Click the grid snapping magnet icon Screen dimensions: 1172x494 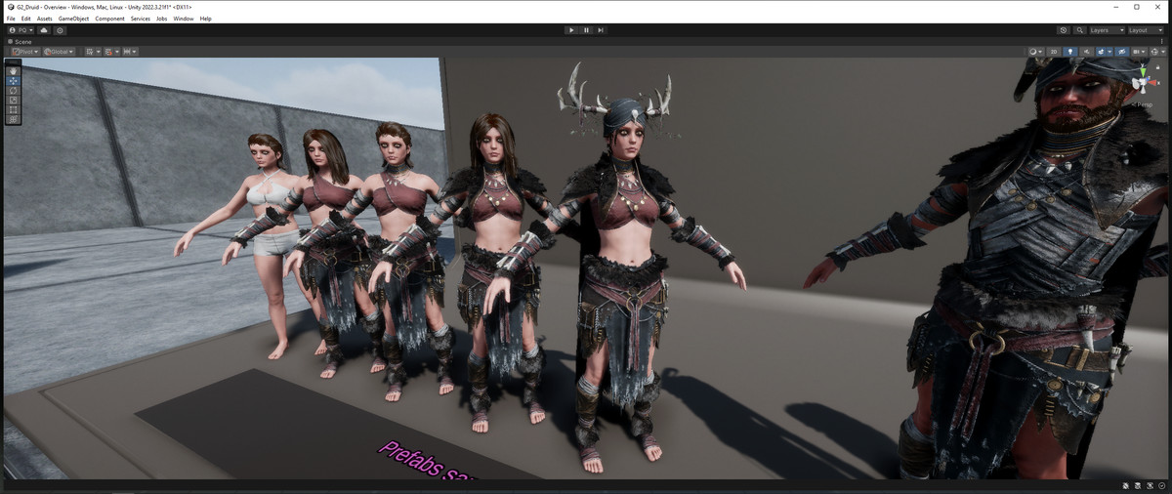point(108,52)
